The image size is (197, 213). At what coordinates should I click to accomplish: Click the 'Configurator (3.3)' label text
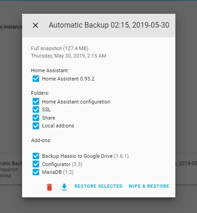click(x=62, y=164)
